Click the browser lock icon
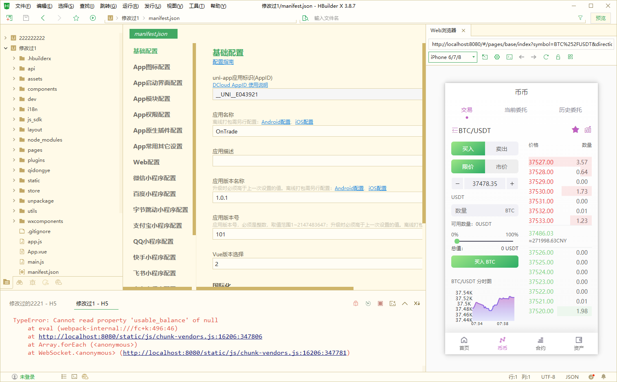 (x=558, y=57)
